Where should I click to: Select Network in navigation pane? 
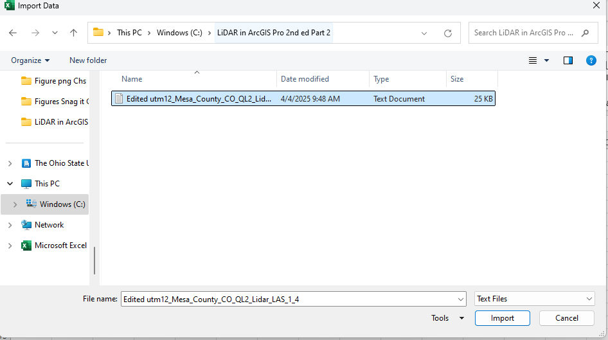42,225
